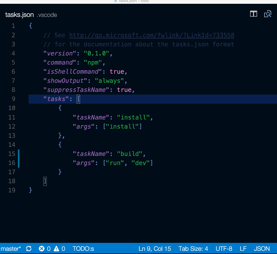Click the .vscode path label
The image size is (277, 254).
tap(47, 15)
